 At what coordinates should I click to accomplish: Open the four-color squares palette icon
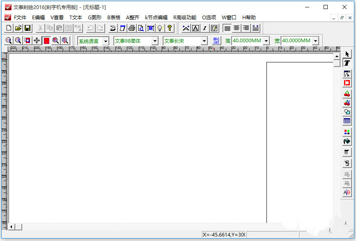click(347, 132)
